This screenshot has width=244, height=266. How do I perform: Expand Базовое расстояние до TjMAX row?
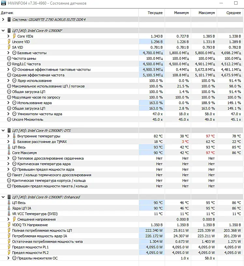(x=8, y=142)
